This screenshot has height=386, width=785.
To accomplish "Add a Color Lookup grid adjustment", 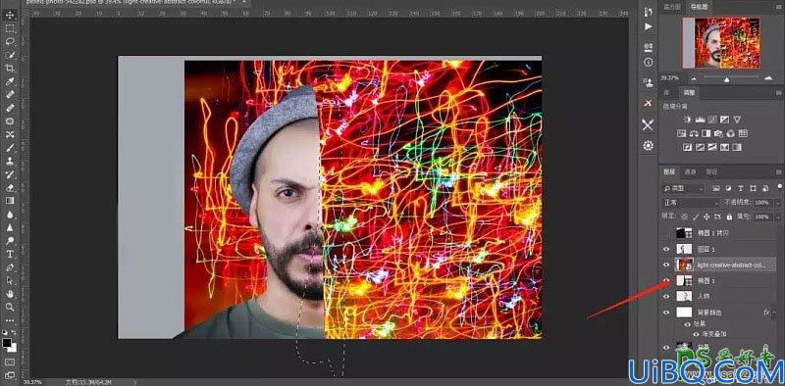I will pos(743,133).
